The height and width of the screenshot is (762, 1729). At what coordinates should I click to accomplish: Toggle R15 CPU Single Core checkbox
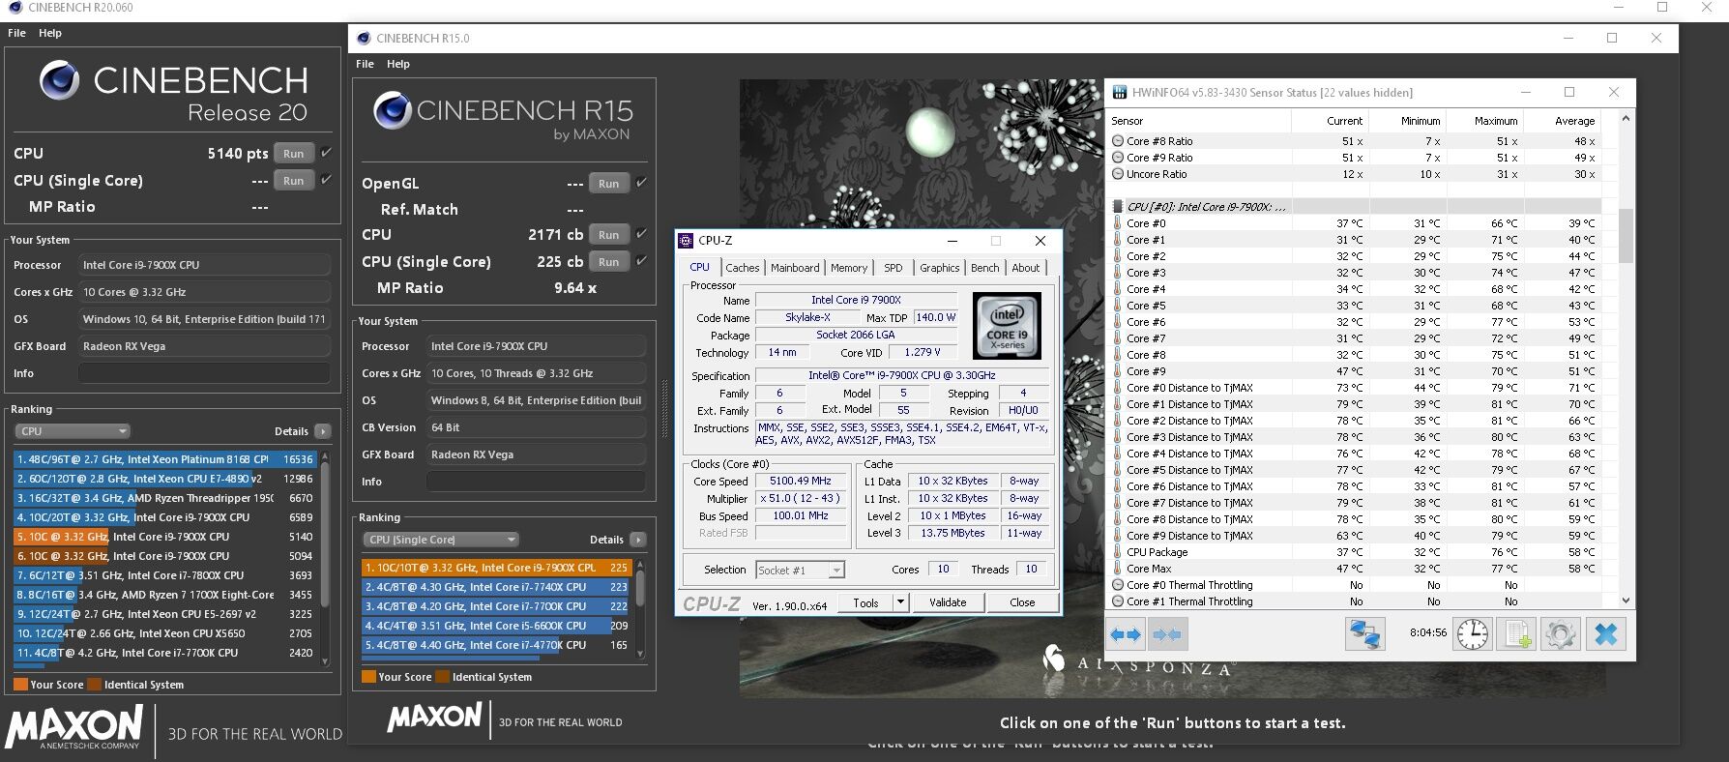(x=641, y=261)
